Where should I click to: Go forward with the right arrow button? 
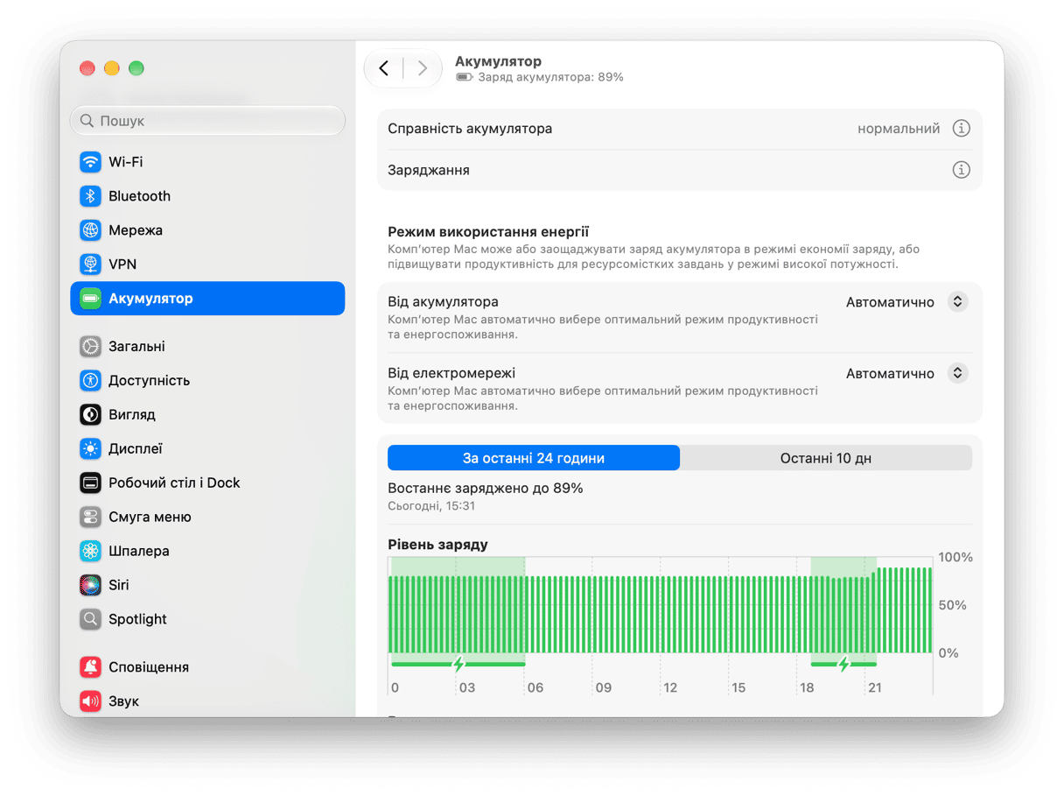point(423,68)
